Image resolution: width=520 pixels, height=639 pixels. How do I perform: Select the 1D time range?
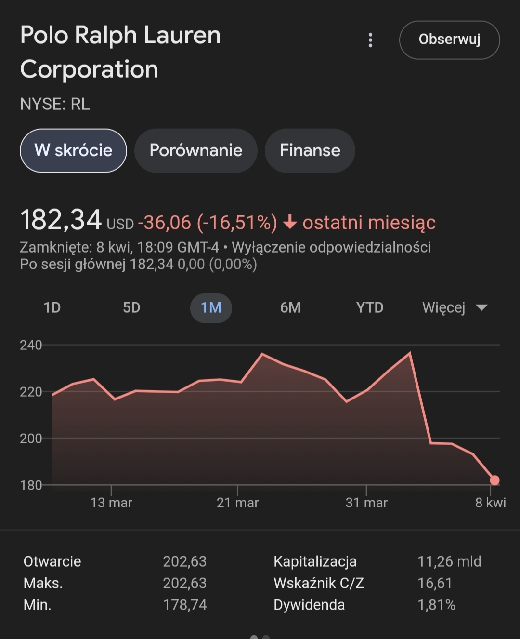click(x=52, y=307)
